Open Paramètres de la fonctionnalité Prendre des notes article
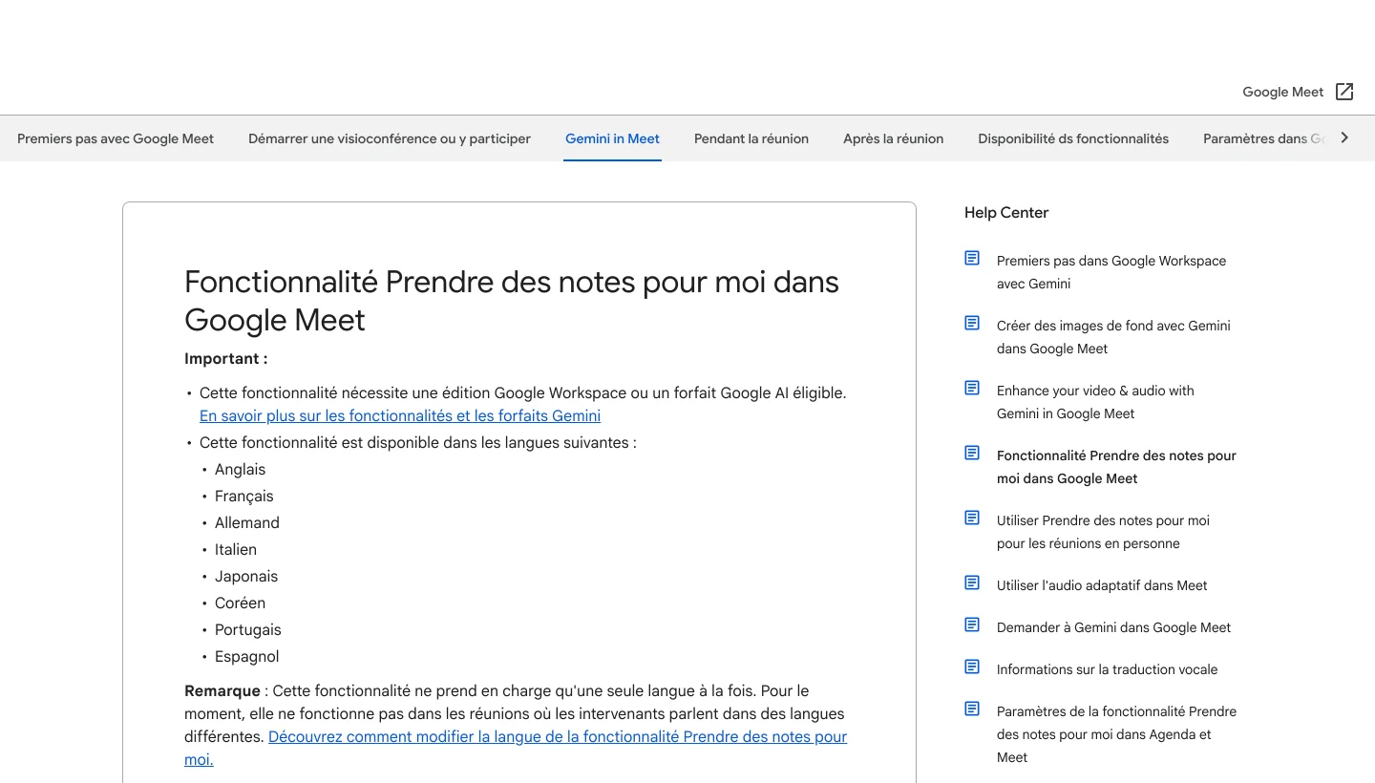 [x=1116, y=734]
